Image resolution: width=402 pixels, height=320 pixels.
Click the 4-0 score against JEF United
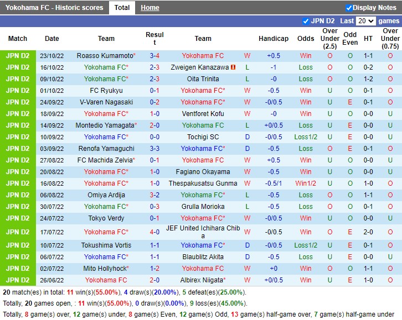tap(154, 232)
